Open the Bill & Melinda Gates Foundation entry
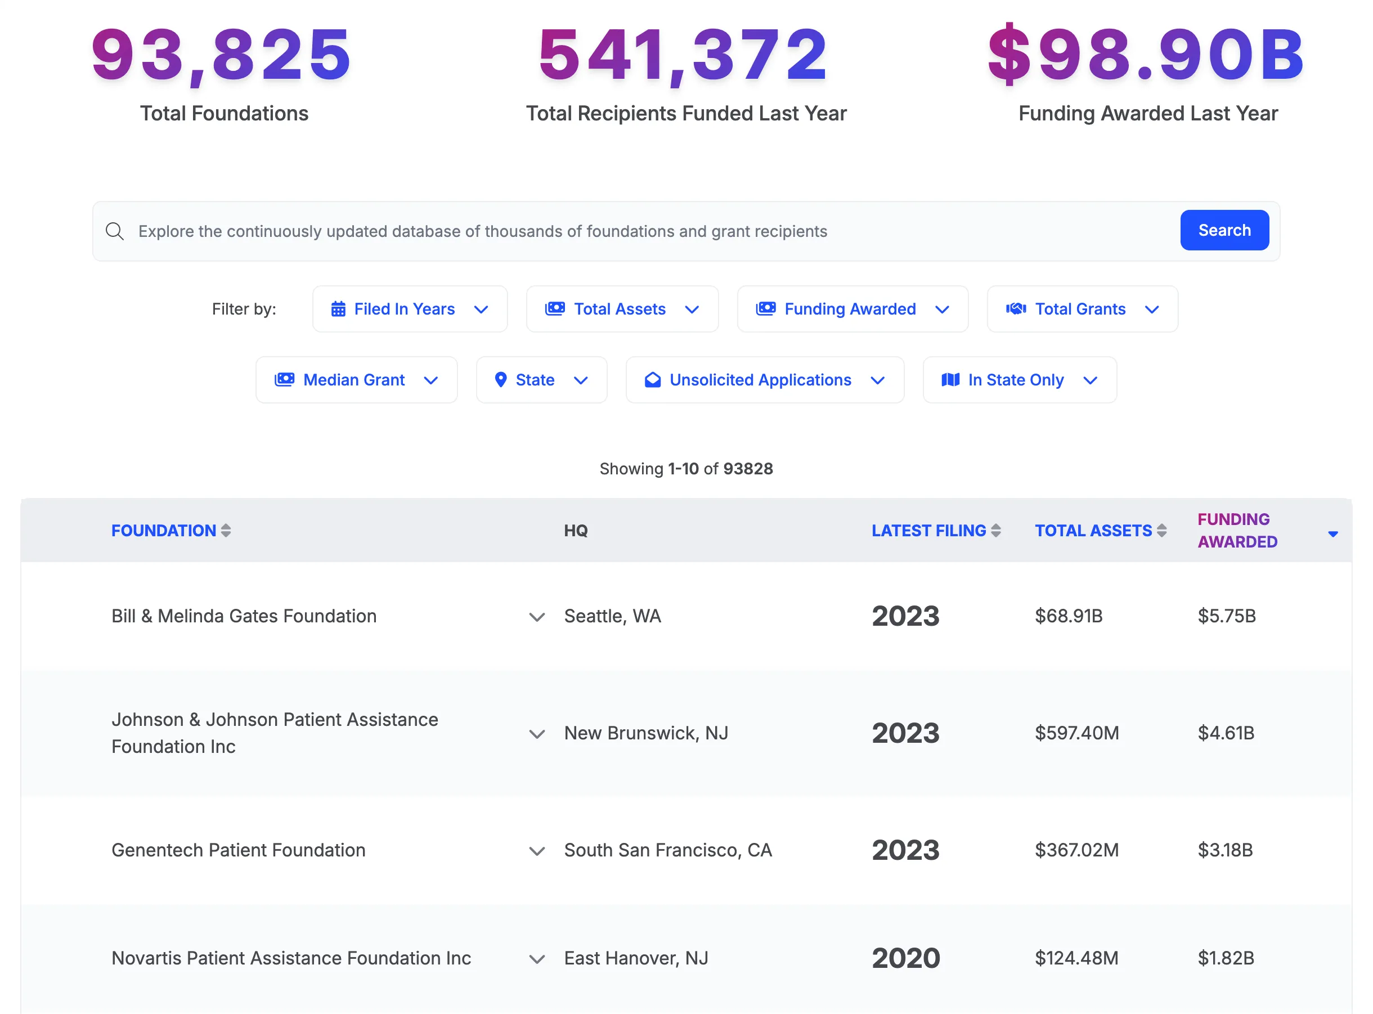The height and width of the screenshot is (1014, 1373). click(244, 616)
